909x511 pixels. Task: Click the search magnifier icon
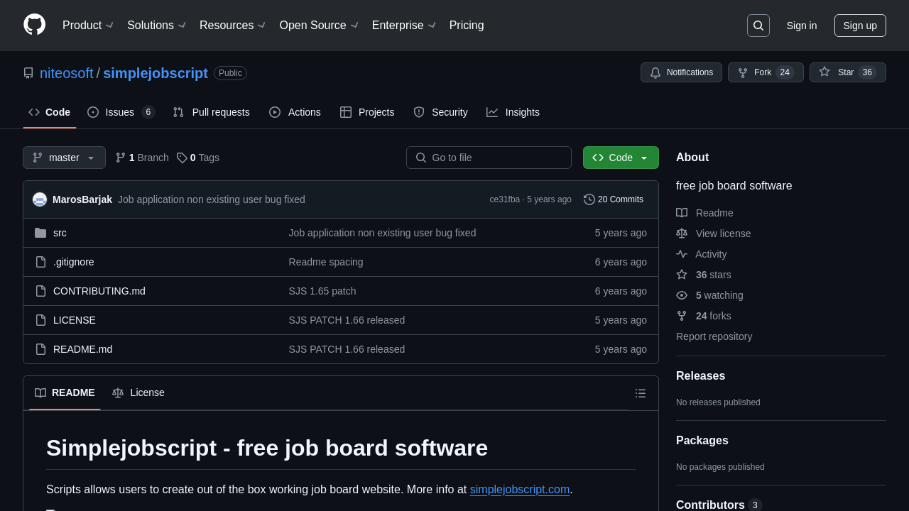(758, 26)
